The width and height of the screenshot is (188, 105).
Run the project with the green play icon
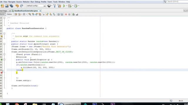[64, 6]
